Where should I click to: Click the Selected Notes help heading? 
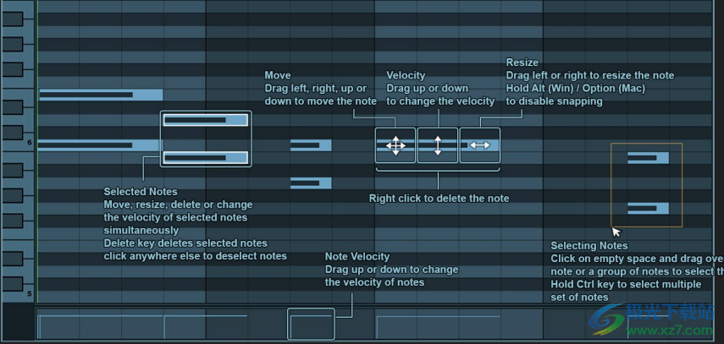[x=141, y=192]
